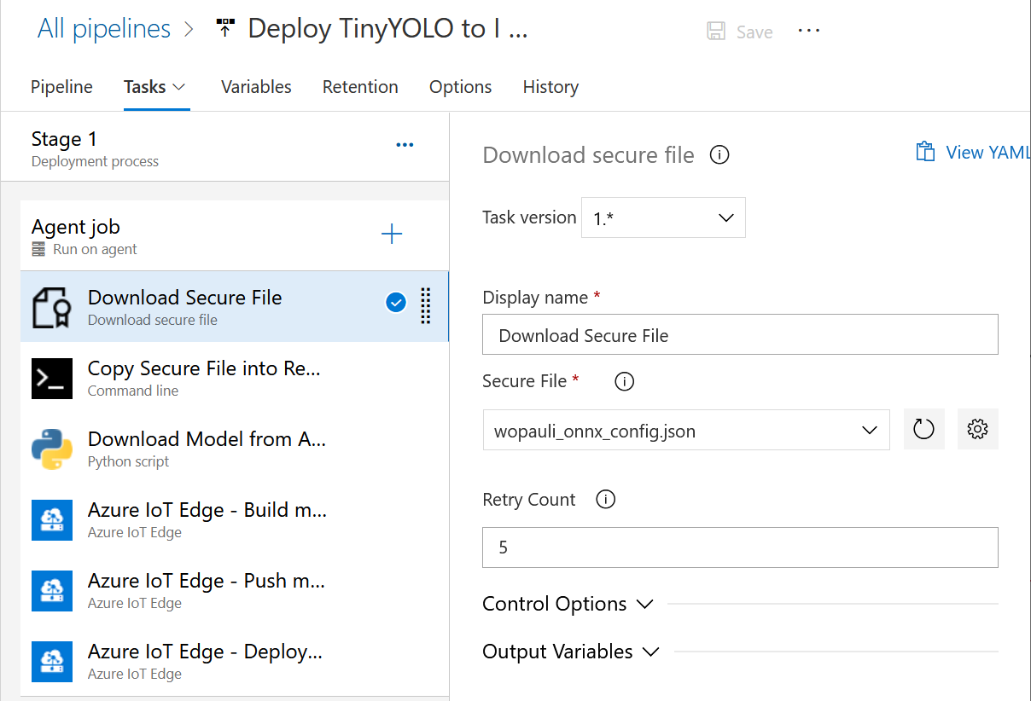Toggle the checkmark on Download Secure File task
Image resolution: width=1031 pixels, height=701 pixels.
click(x=396, y=302)
